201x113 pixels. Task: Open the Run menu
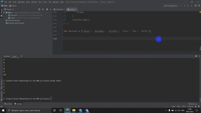(x=40, y=2)
